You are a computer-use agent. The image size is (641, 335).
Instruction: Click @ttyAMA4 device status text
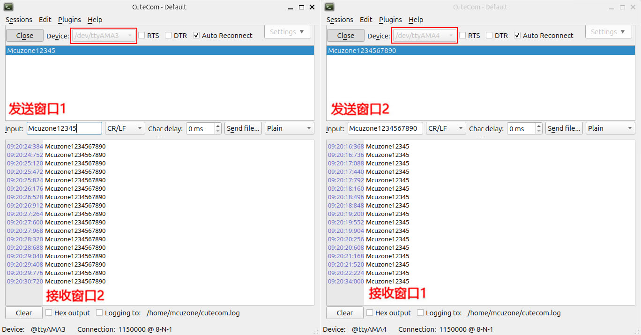[369, 329]
